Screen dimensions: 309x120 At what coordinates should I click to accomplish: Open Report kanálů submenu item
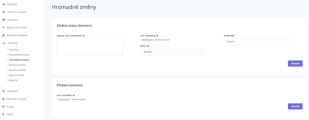point(17,75)
